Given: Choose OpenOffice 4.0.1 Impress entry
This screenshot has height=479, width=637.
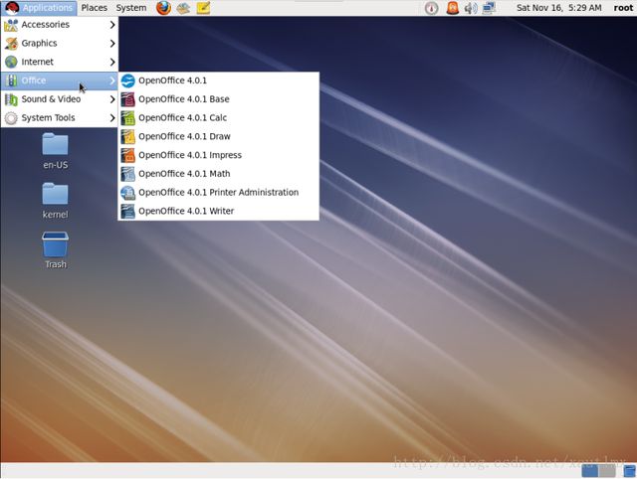Looking at the screenshot, I should pyautogui.click(x=219, y=155).
